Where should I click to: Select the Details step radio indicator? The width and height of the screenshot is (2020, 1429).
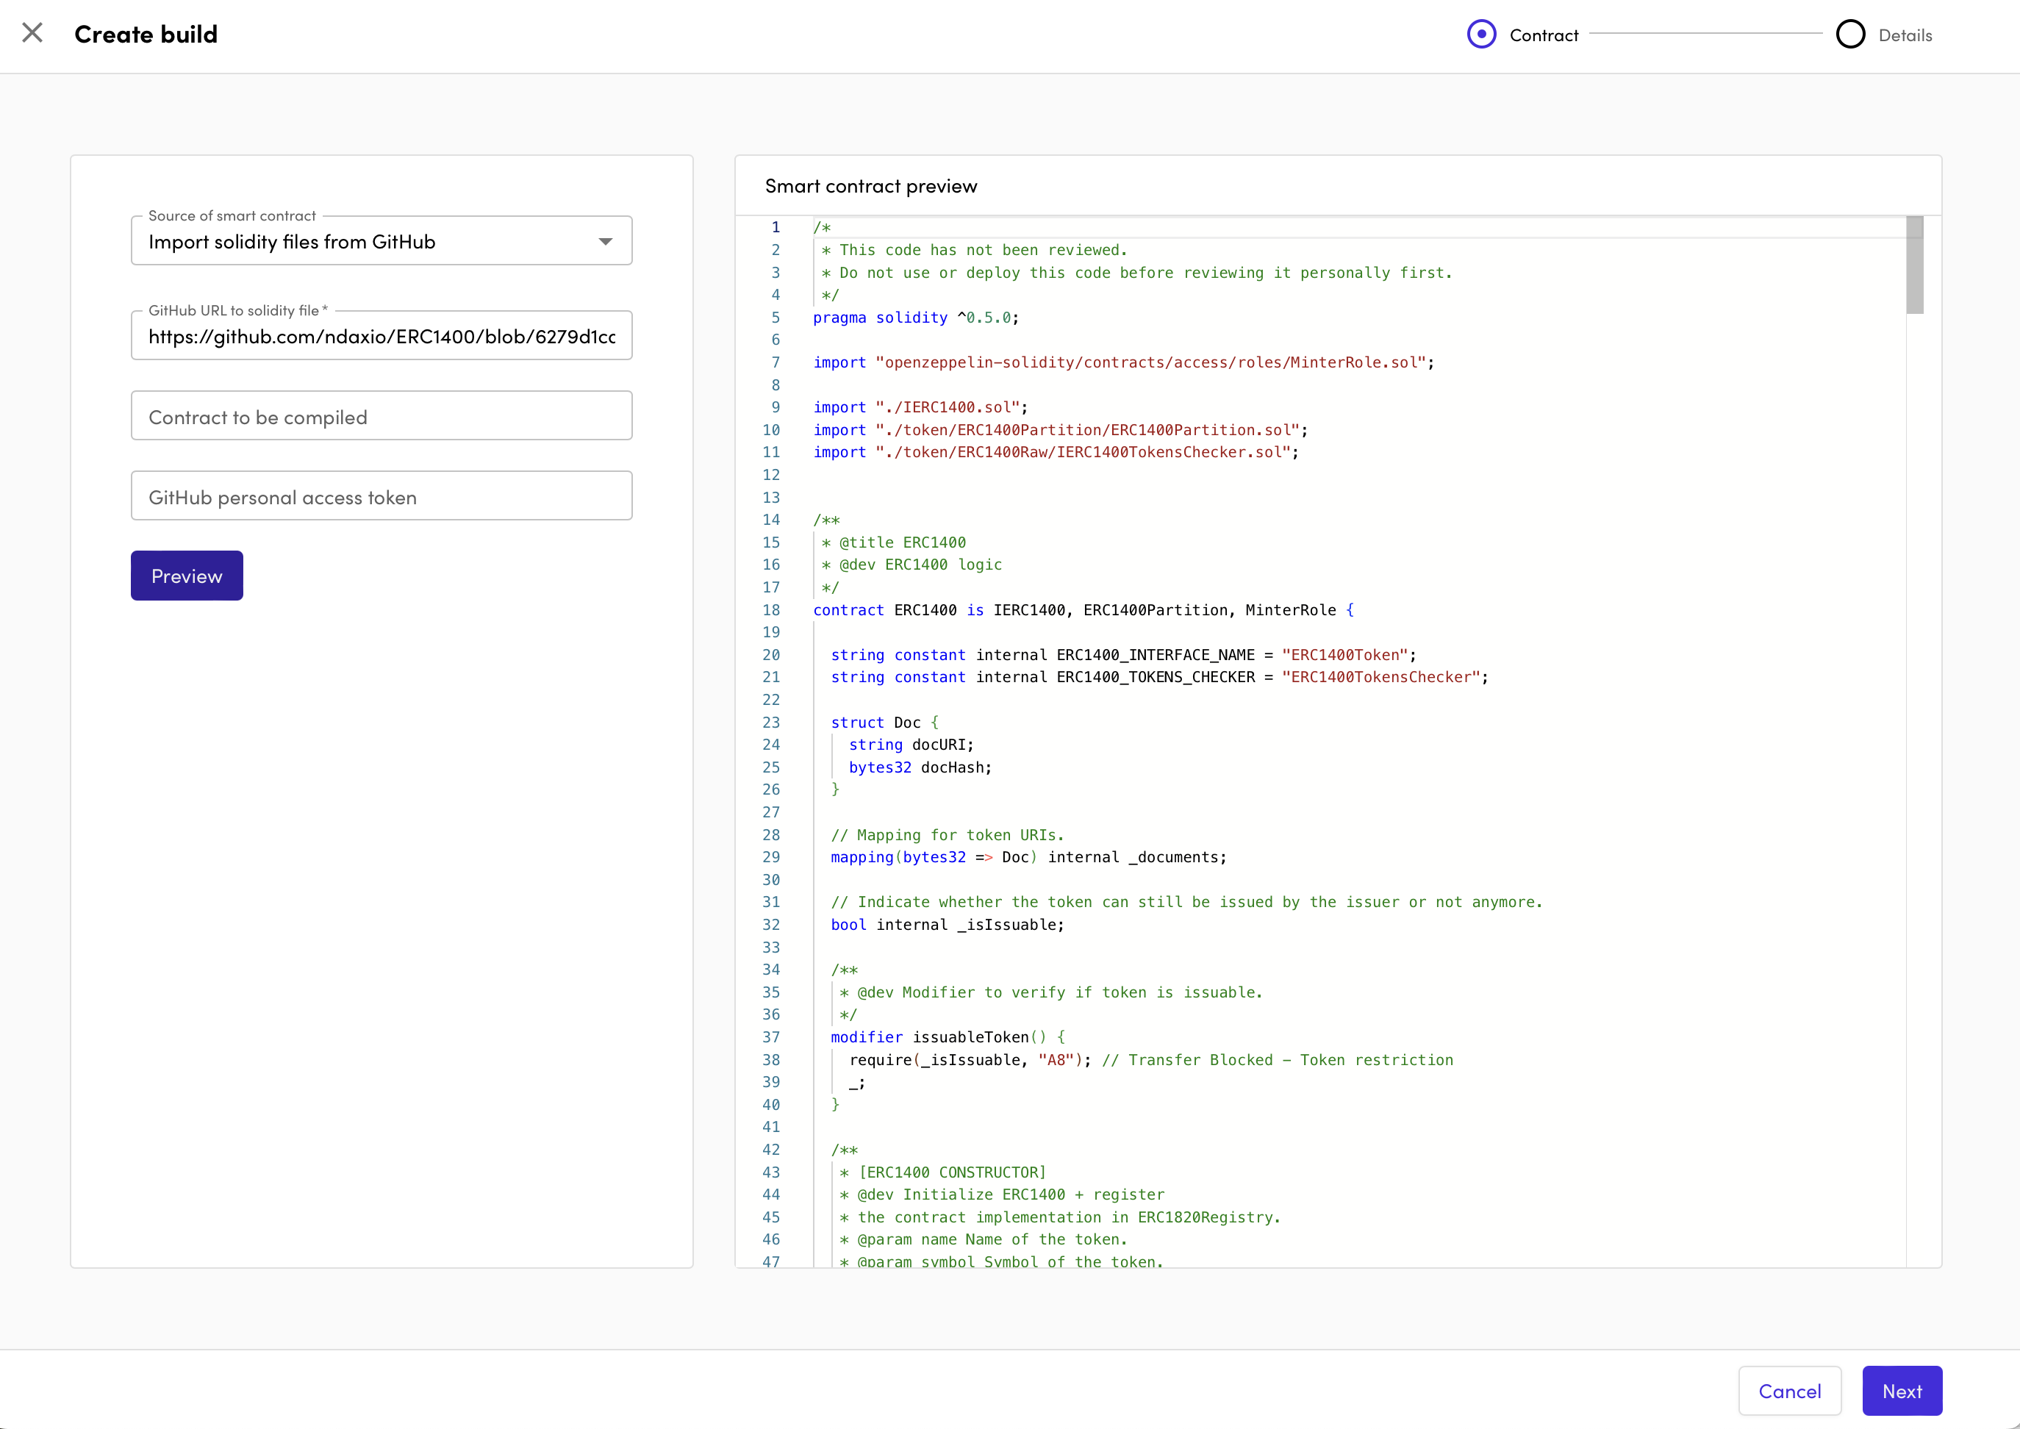click(x=1850, y=35)
